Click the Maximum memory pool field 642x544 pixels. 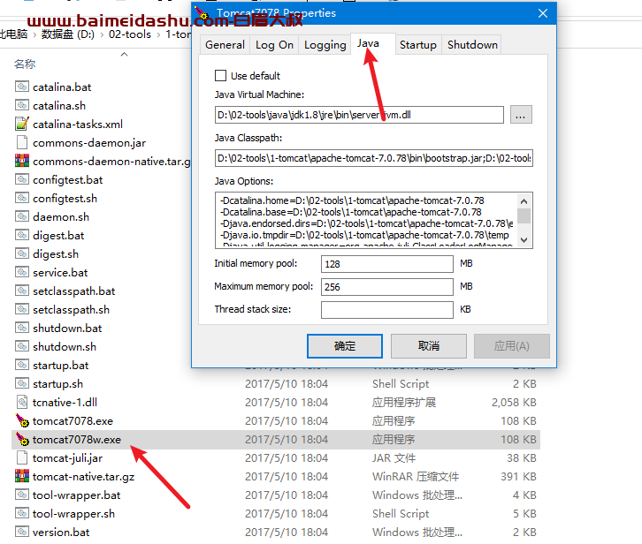click(387, 287)
